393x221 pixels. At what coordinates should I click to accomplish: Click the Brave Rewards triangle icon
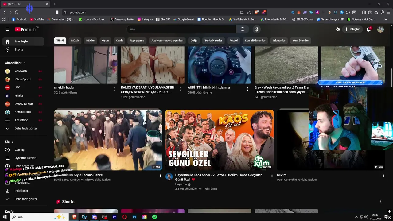263,12
